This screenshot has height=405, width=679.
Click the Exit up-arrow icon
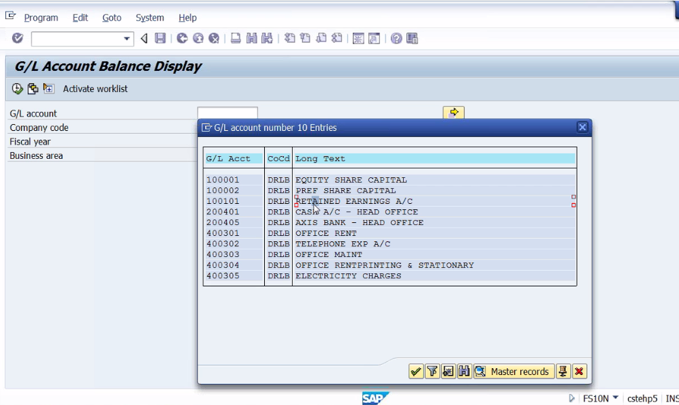coord(198,39)
